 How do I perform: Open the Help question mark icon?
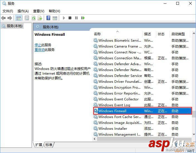click(48, 18)
